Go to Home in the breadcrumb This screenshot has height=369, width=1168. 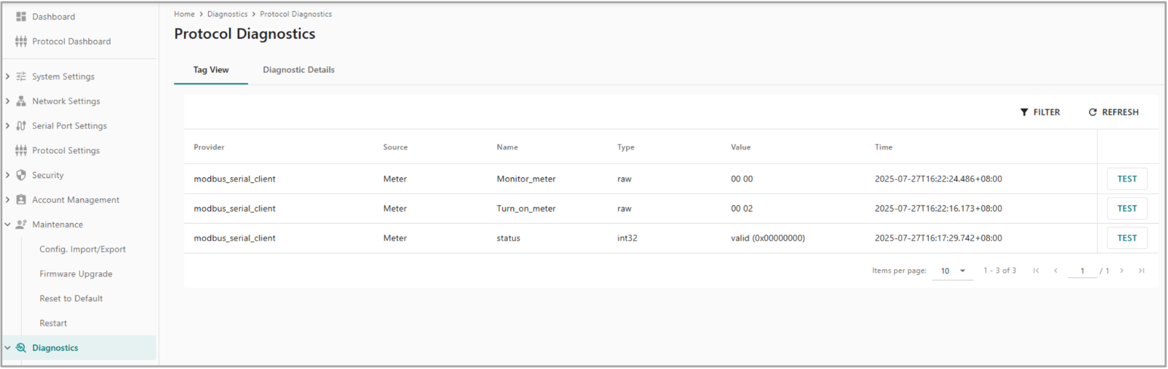coord(184,14)
